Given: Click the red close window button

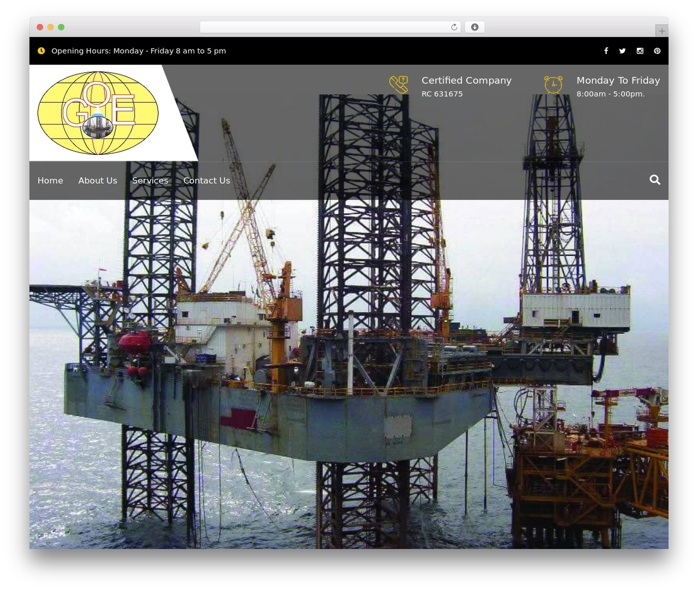Looking at the screenshot, I should pyautogui.click(x=40, y=27).
